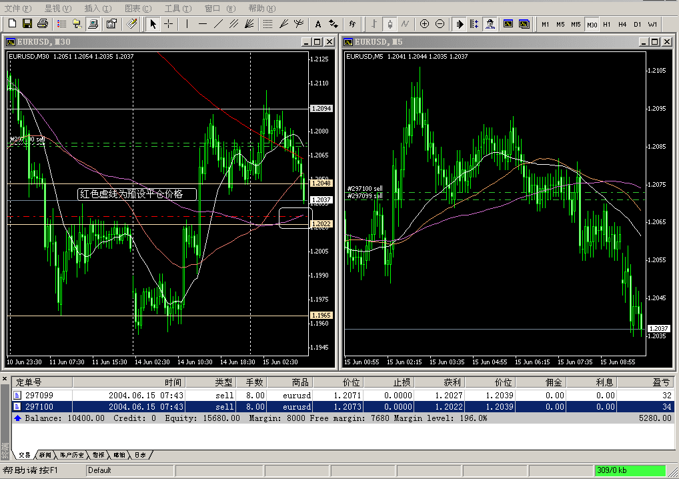Viewport: 679px width, 479px height.
Task: Select the text label 'A' tool
Action: point(317,24)
